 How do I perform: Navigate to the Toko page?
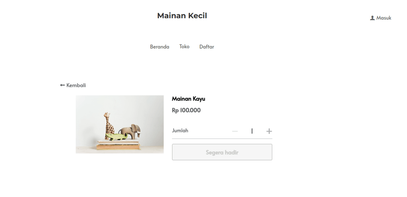click(184, 47)
